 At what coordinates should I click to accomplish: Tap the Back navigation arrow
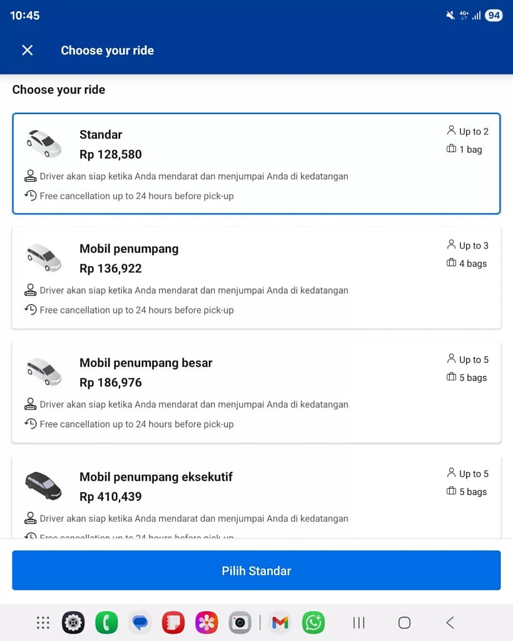click(450, 623)
